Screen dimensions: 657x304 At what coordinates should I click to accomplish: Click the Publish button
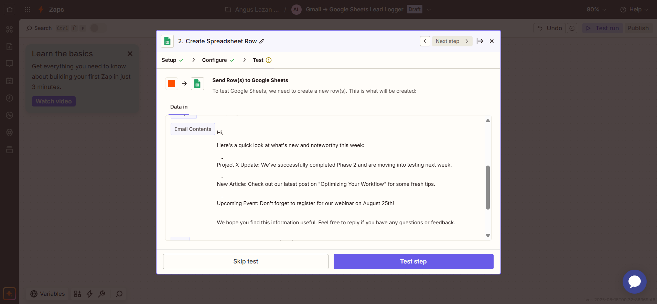coord(638,28)
